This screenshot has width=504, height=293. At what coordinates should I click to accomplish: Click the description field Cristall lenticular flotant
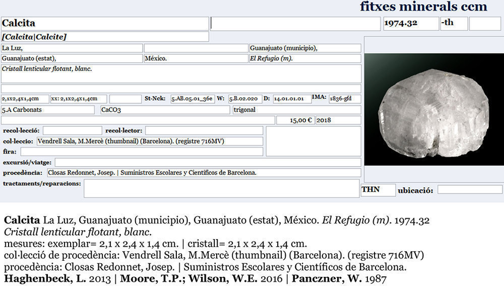(181, 74)
